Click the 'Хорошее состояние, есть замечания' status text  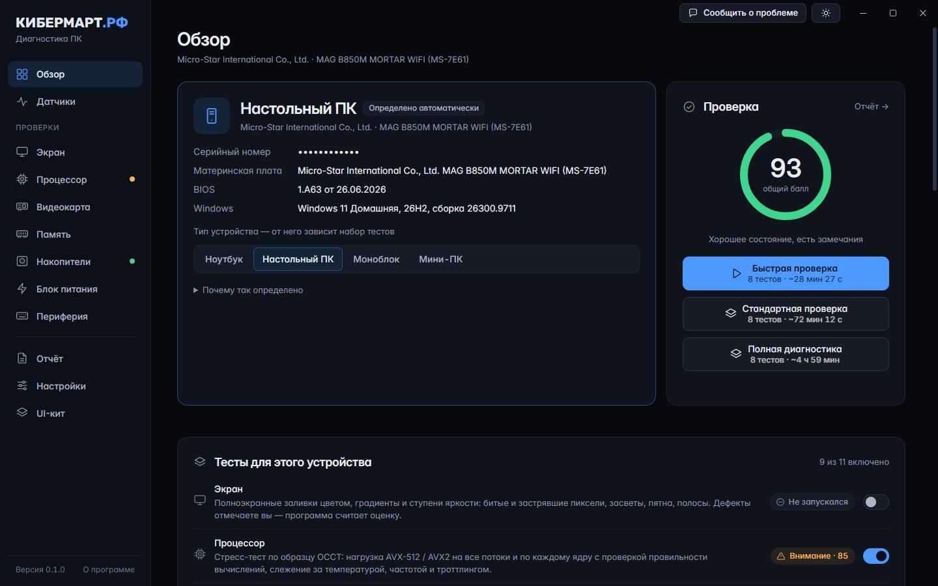[786, 240]
